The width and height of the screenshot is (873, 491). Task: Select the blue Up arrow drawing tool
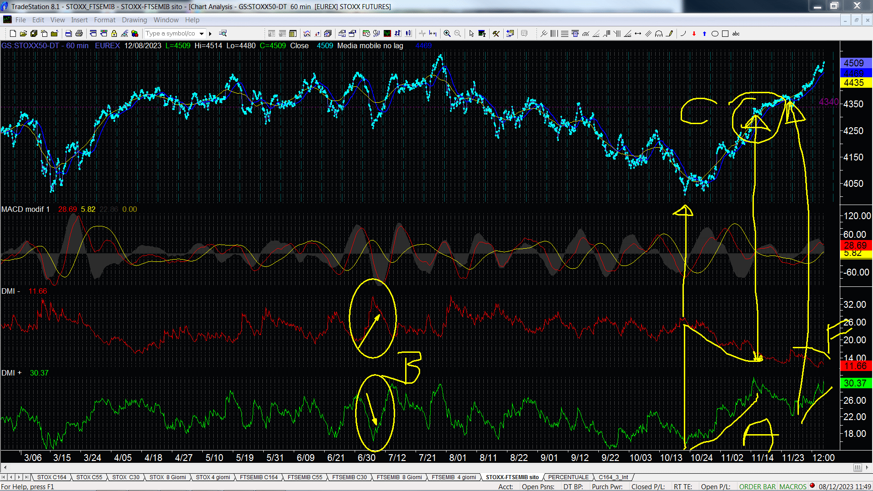(704, 34)
